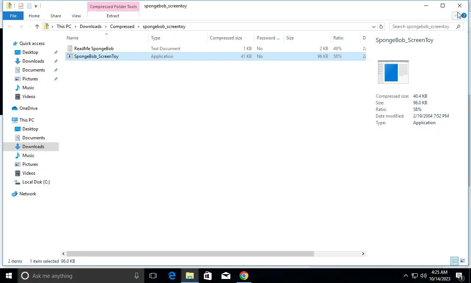Sort by the Compressed size column header

(x=231, y=38)
